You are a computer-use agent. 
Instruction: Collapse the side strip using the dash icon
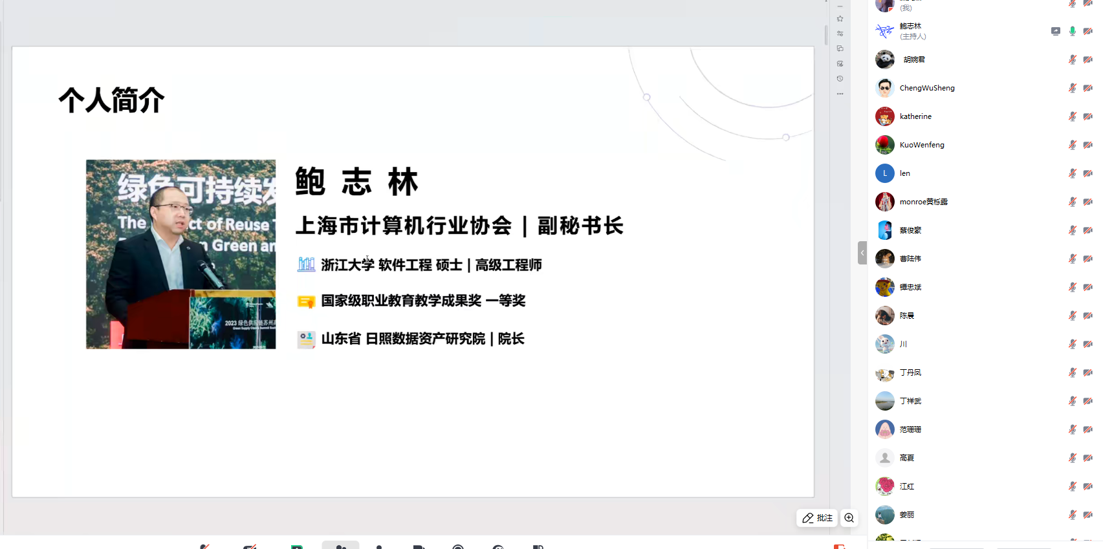coord(840,6)
